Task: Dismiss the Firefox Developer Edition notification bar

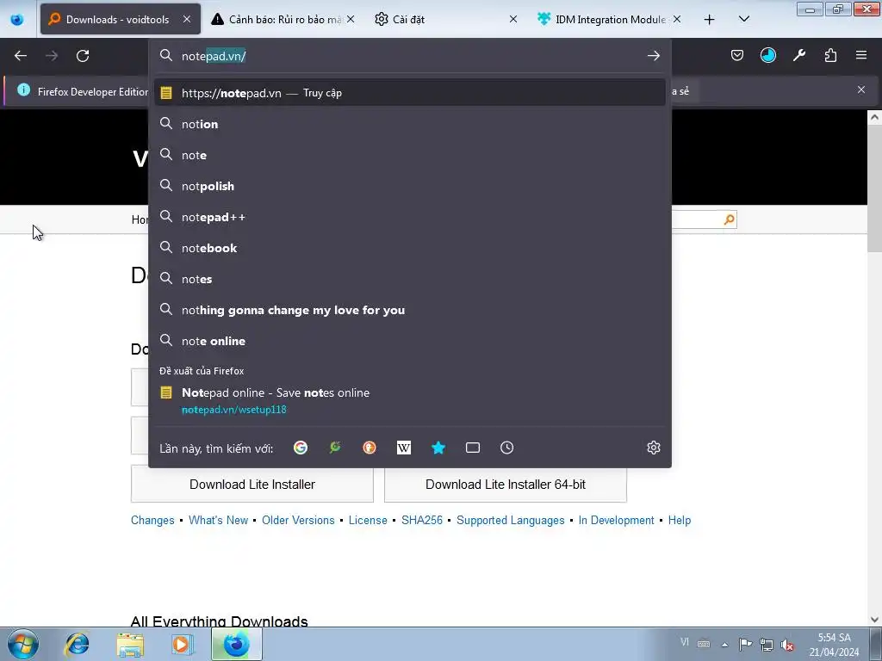Action: [861, 90]
